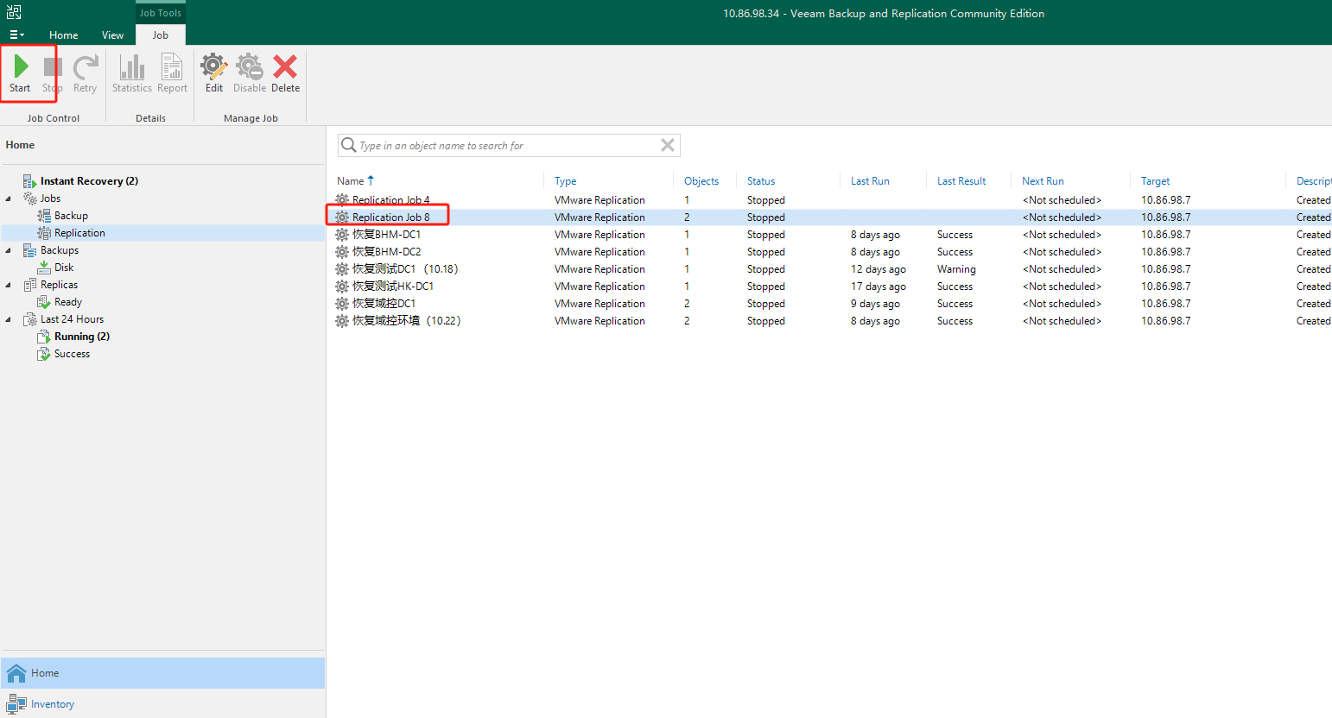The image size is (1332, 718).
Task: Select the Replication Job 4 row
Action: tap(829, 200)
